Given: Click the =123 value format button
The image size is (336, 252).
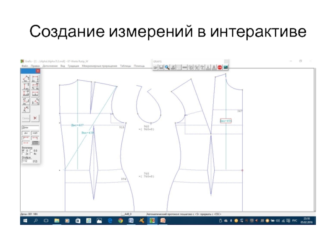Looking at the screenshot, I should [35, 133].
